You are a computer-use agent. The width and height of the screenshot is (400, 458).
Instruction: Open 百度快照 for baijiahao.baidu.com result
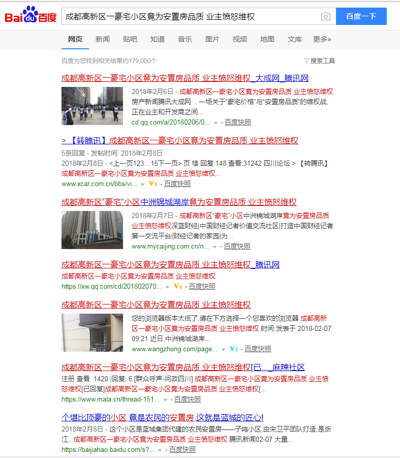tap(182, 449)
